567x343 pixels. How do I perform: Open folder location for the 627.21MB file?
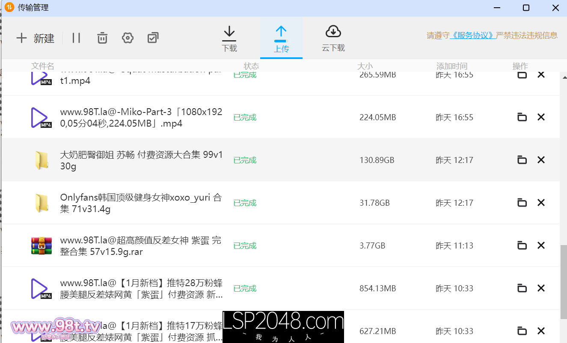(x=522, y=331)
